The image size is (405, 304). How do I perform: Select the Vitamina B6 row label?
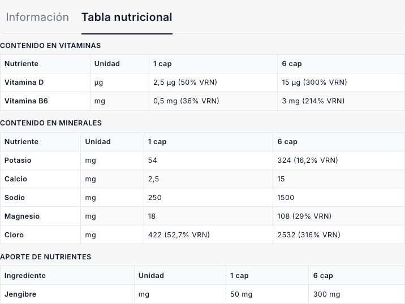[x=25, y=101]
